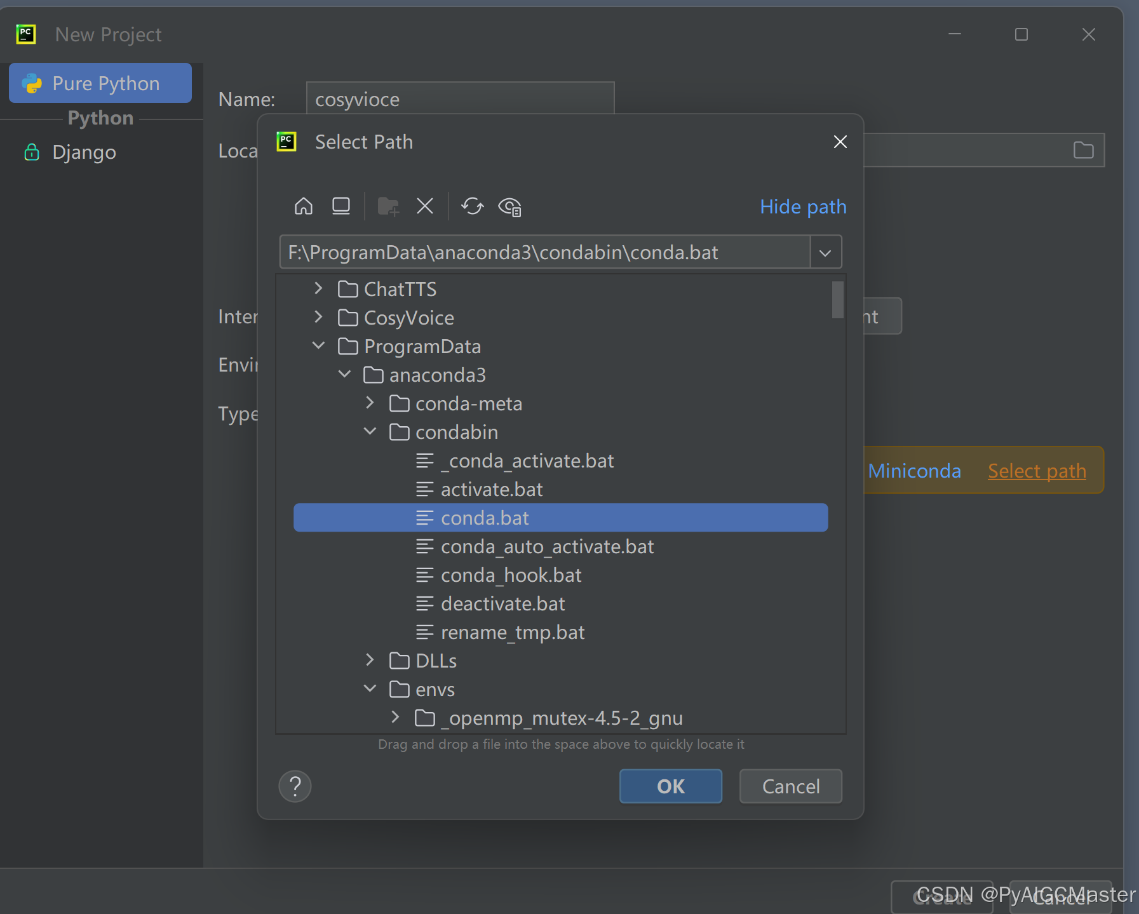The width and height of the screenshot is (1139, 914).
Task: Expand the conda-meta folder
Action: click(x=370, y=403)
